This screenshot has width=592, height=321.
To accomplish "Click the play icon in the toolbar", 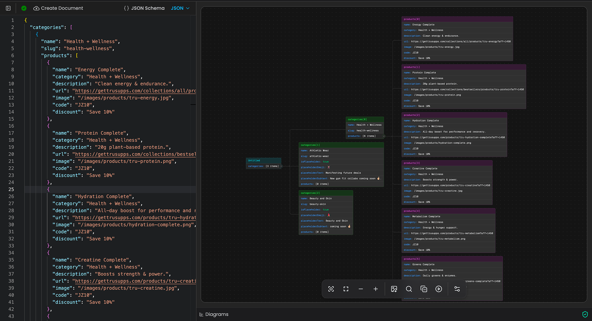I will [x=439, y=289].
